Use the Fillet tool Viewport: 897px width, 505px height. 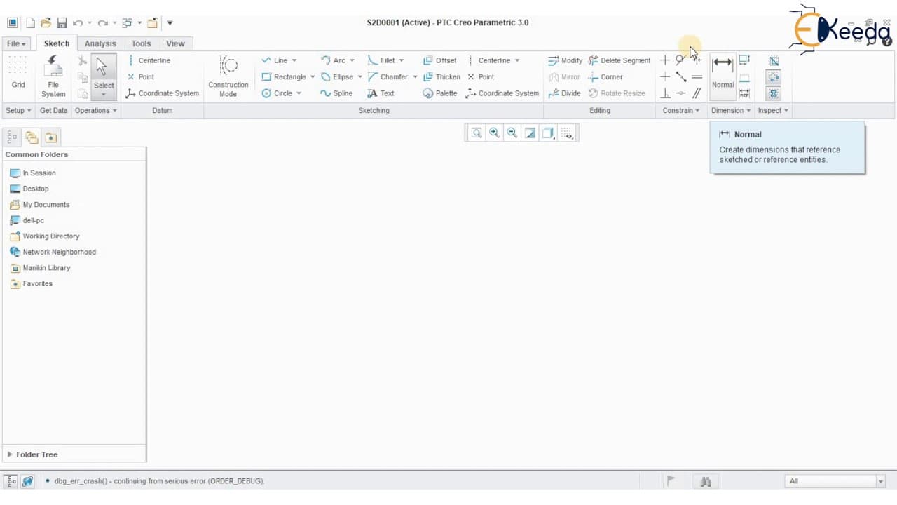tap(381, 60)
